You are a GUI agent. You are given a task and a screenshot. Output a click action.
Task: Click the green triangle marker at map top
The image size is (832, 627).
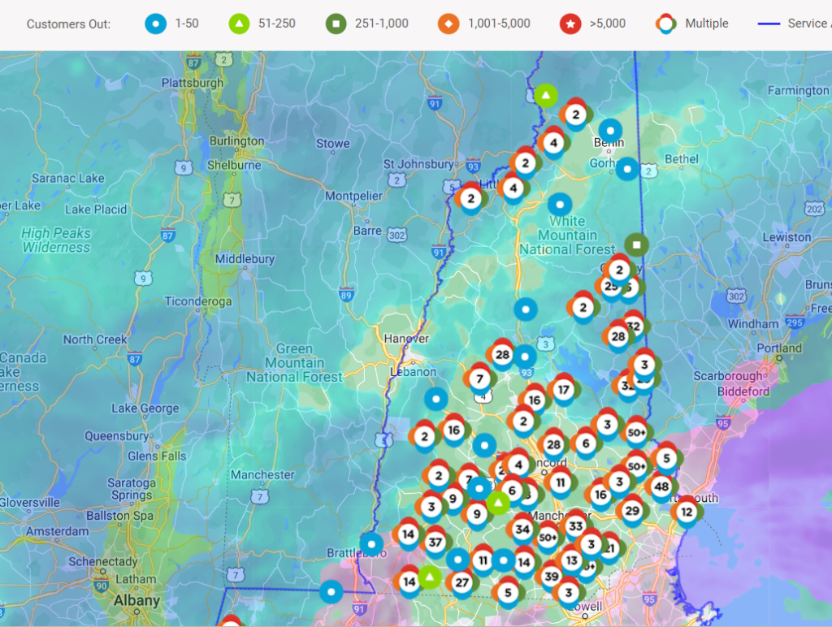pos(546,96)
